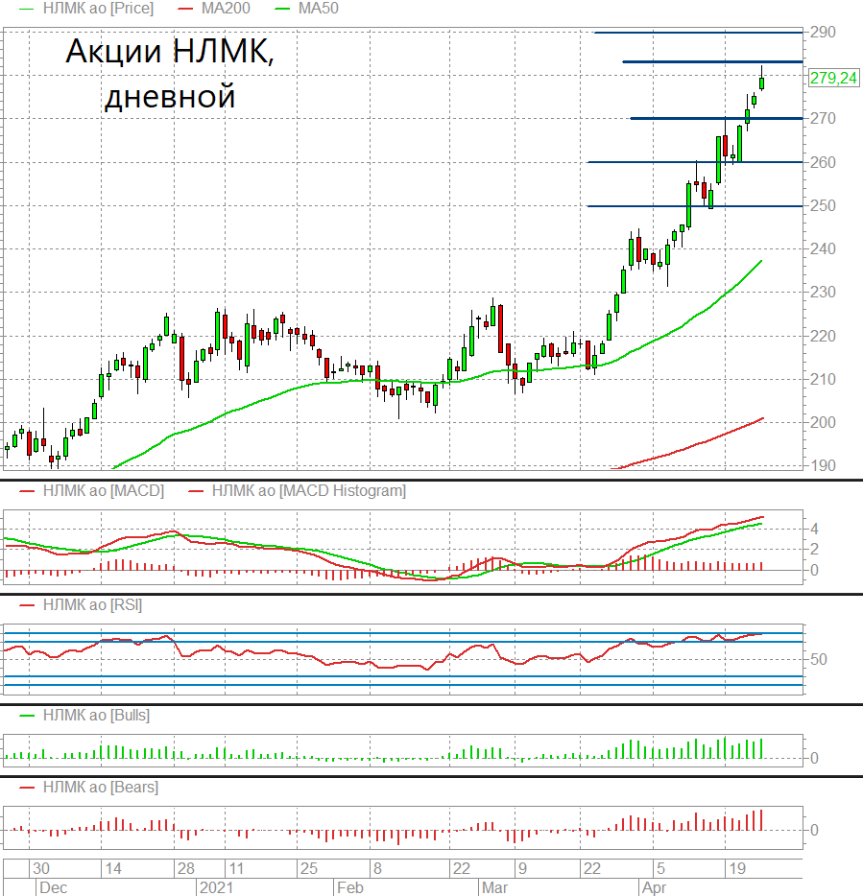Click the MACD axis value 2

[814, 549]
